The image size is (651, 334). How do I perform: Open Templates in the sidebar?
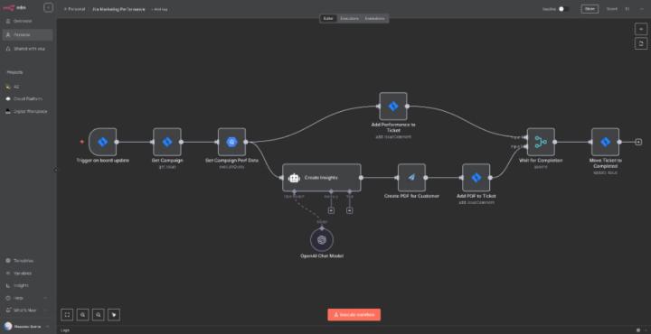click(x=27, y=261)
